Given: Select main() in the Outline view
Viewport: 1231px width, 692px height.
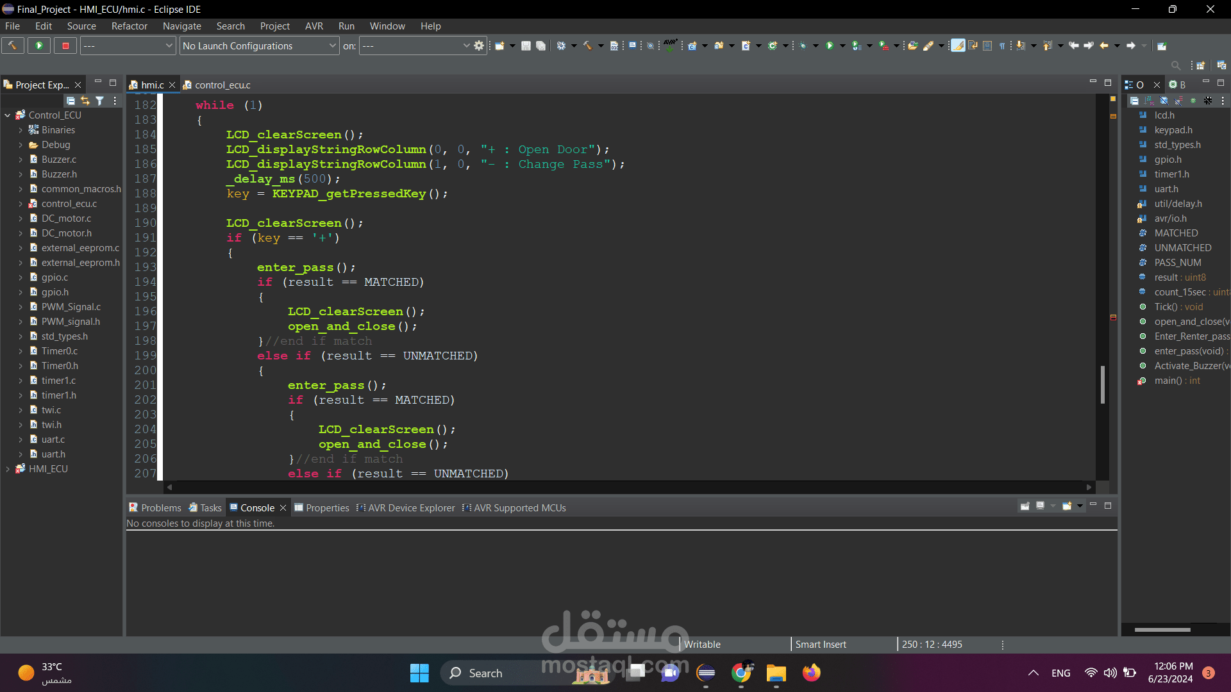Looking at the screenshot, I should point(1168,381).
